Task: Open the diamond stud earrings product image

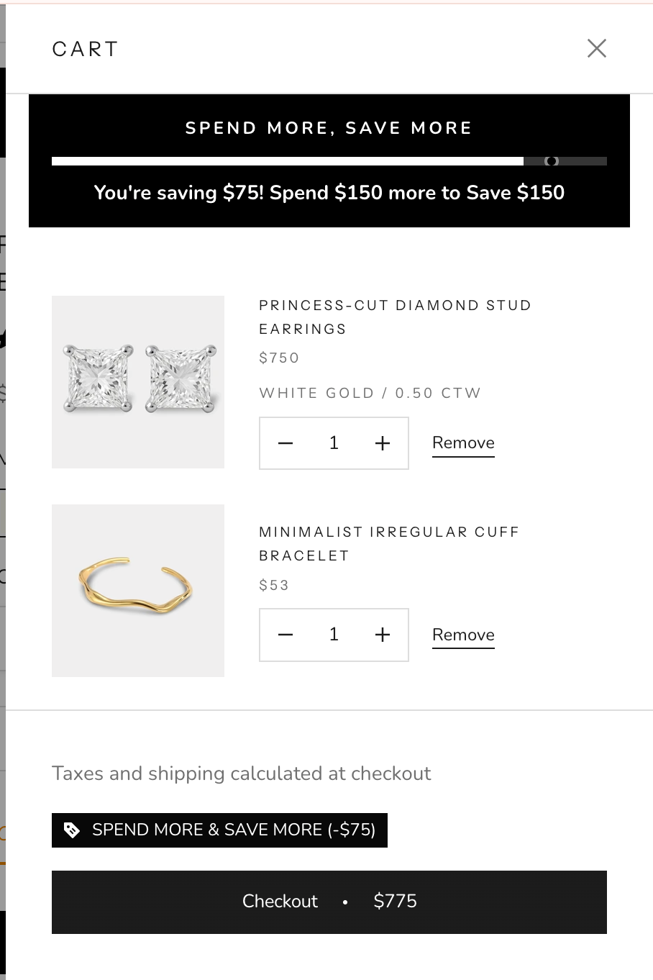Action: (x=138, y=382)
